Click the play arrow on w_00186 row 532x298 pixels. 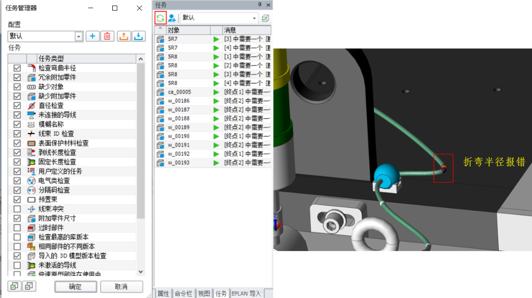216,101
